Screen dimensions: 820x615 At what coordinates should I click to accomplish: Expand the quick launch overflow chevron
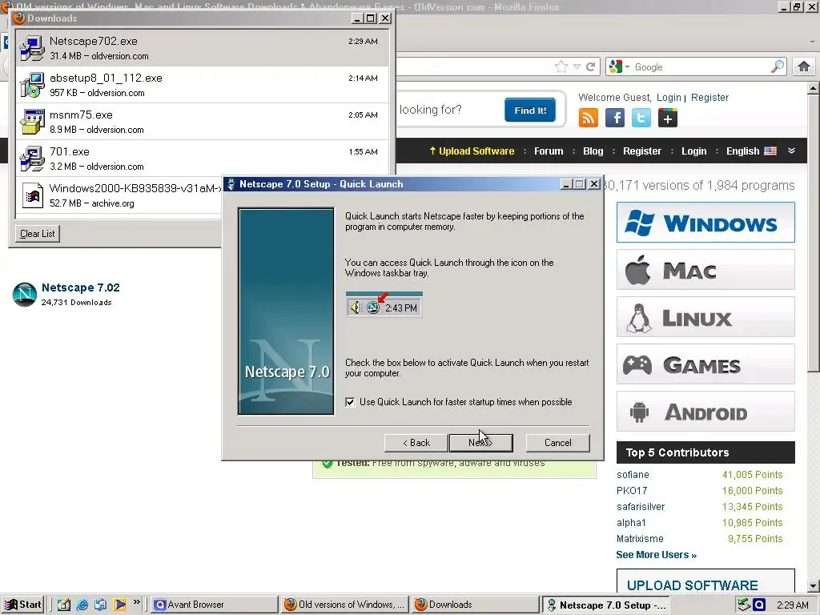136,602
